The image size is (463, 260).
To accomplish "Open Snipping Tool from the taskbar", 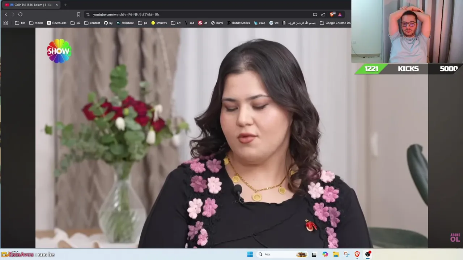I will (x=347, y=254).
